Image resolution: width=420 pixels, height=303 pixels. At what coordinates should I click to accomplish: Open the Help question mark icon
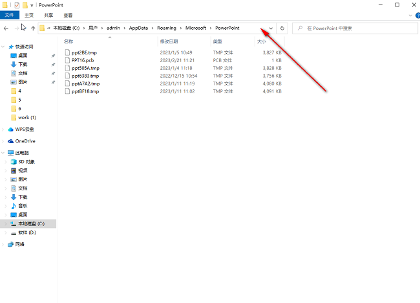pos(417,16)
